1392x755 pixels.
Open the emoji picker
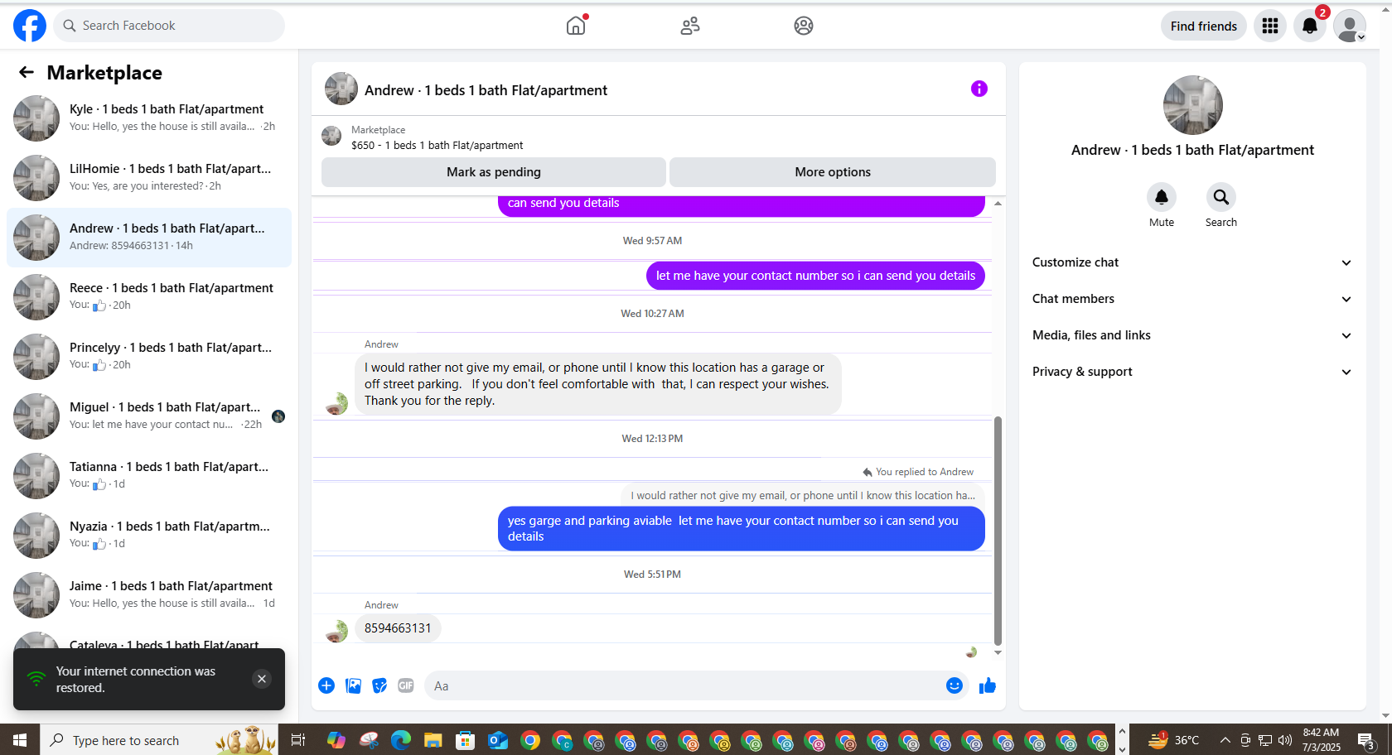click(955, 685)
